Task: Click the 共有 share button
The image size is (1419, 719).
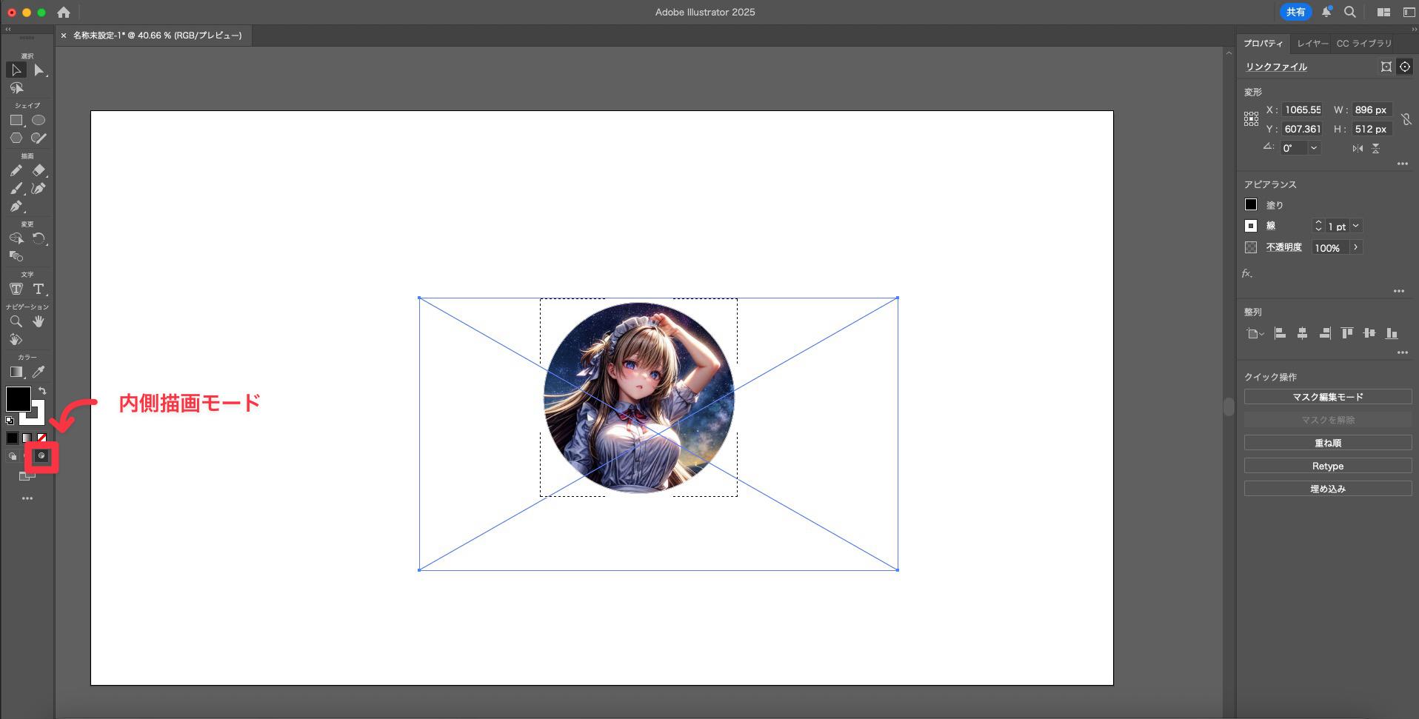Action: [x=1295, y=12]
